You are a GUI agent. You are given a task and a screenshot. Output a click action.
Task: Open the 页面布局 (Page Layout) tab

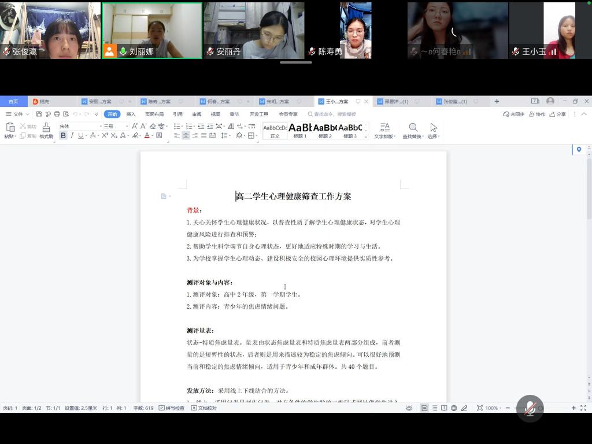point(154,114)
